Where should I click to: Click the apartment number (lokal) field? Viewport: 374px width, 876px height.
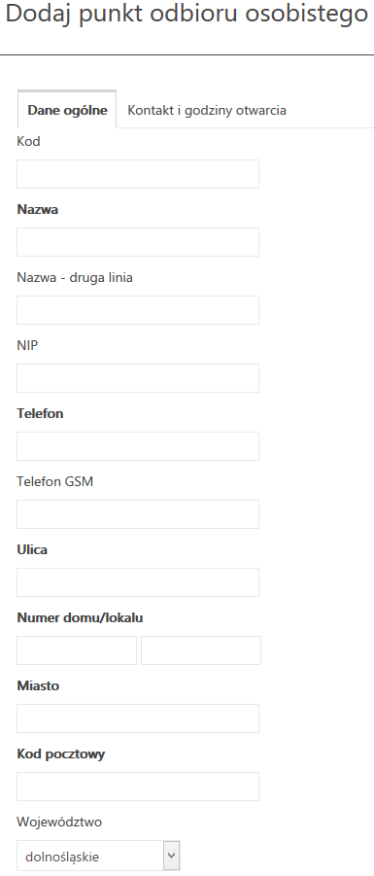(201, 650)
